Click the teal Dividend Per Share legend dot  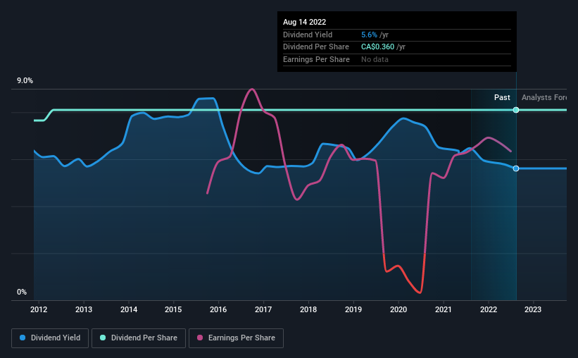click(x=103, y=338)
